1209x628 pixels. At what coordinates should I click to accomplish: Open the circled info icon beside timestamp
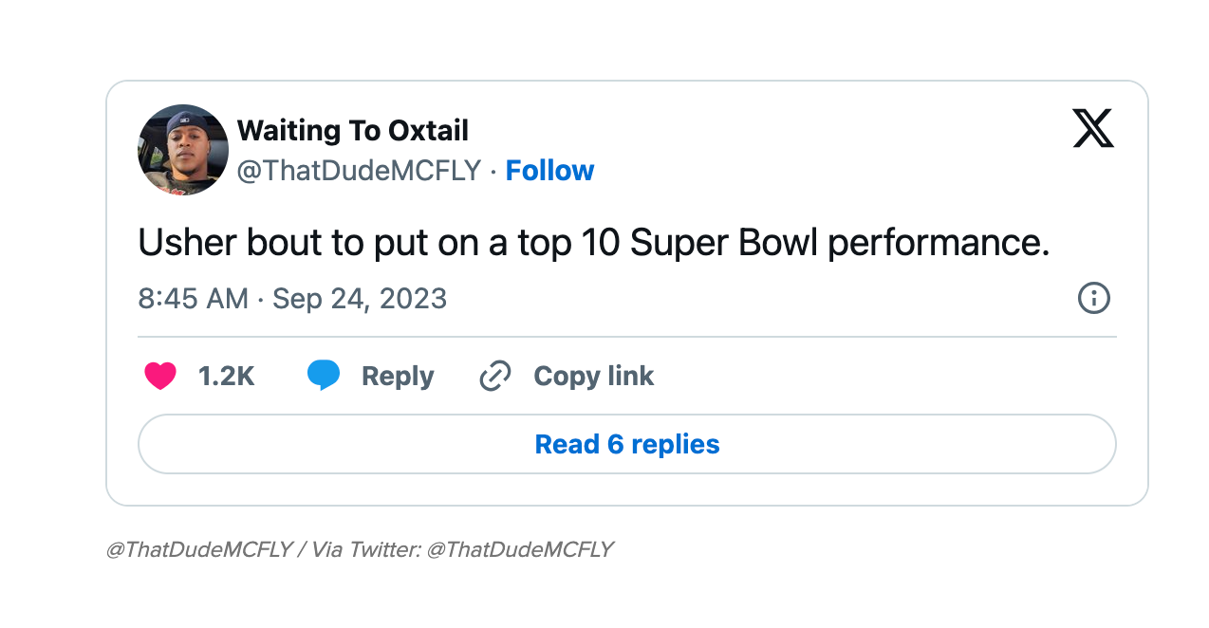1094,299
